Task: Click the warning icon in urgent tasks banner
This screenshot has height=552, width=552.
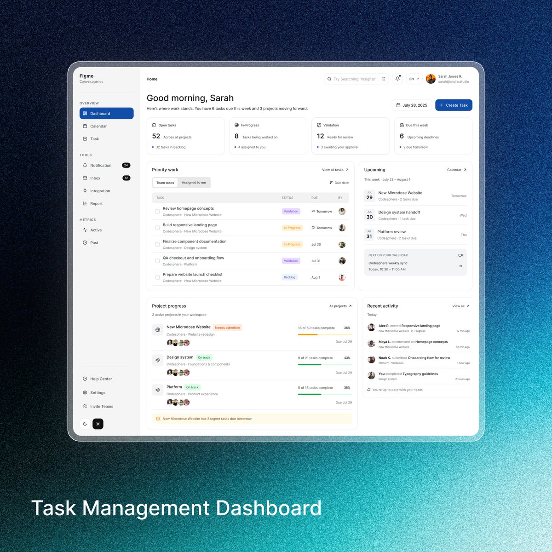Action: pyautogui.click(x=158, y=419)
